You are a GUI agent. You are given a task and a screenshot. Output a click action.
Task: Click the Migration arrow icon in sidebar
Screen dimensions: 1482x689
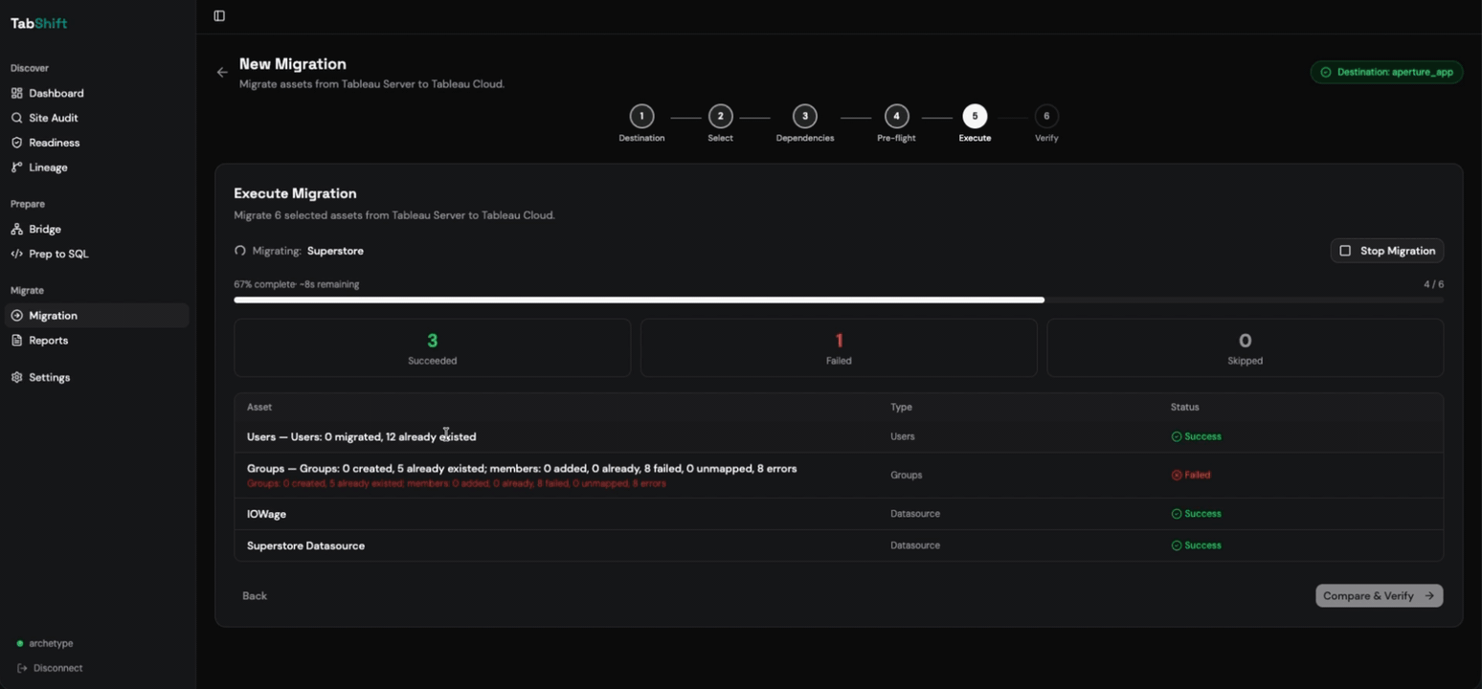tap(16, 315)
